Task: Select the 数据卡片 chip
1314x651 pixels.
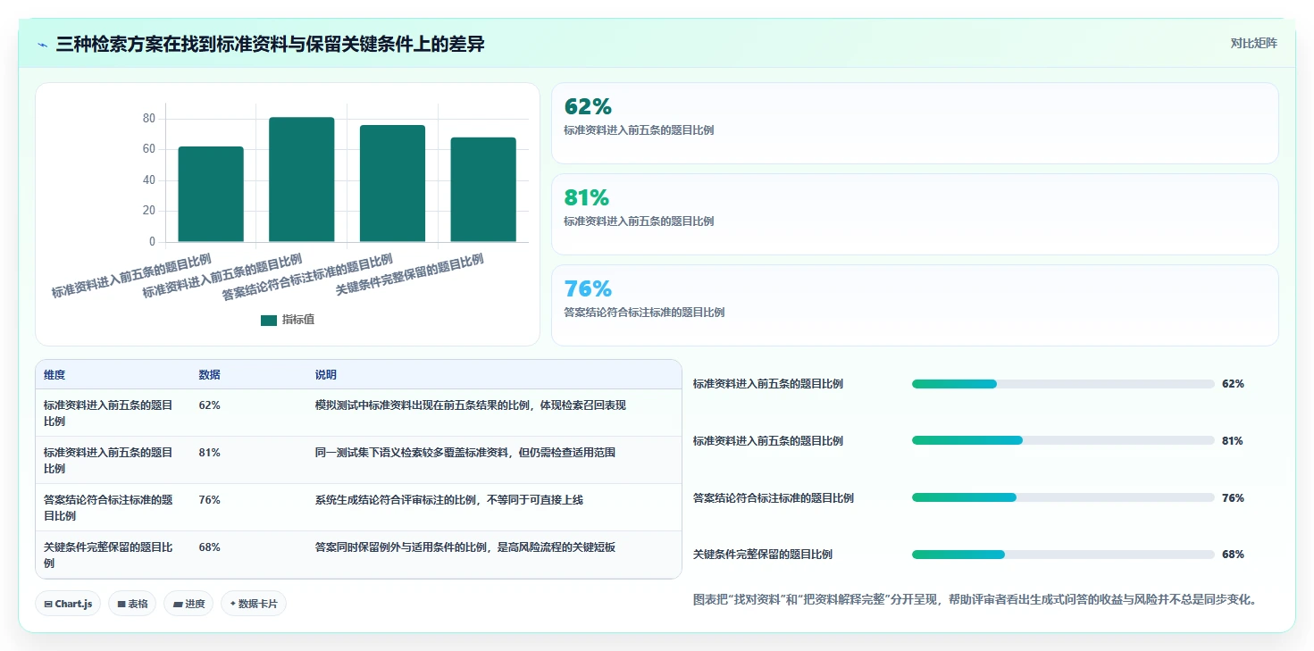Action: (254, 604)
